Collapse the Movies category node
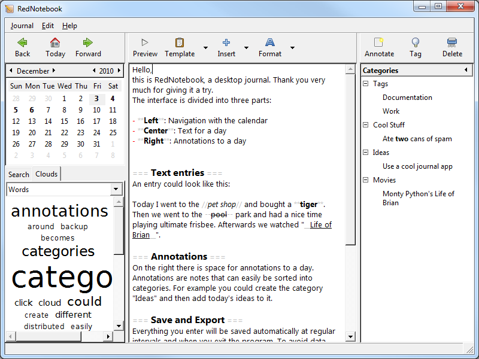Viewport: 479px width, 359px height. point(366,180)
